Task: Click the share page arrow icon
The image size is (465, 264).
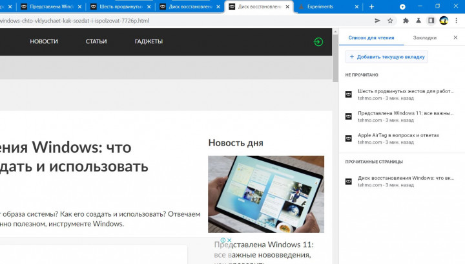Action: (377, 21)
